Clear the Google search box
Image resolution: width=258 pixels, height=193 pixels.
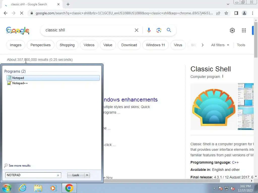click(x=136, y=30)
